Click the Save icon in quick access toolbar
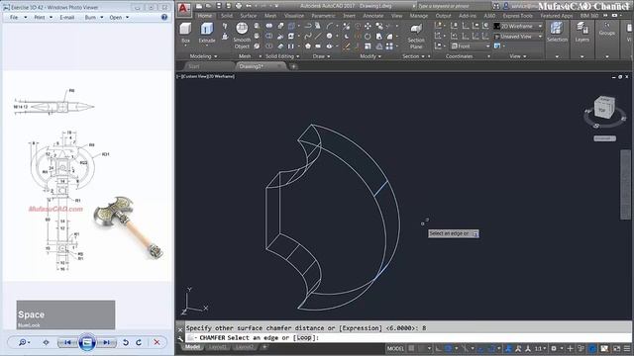The image size is (634, 356). (219, 6)
